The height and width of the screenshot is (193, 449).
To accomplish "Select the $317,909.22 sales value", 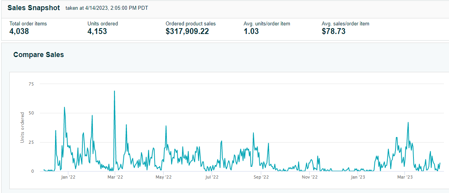I will (187, 31).
